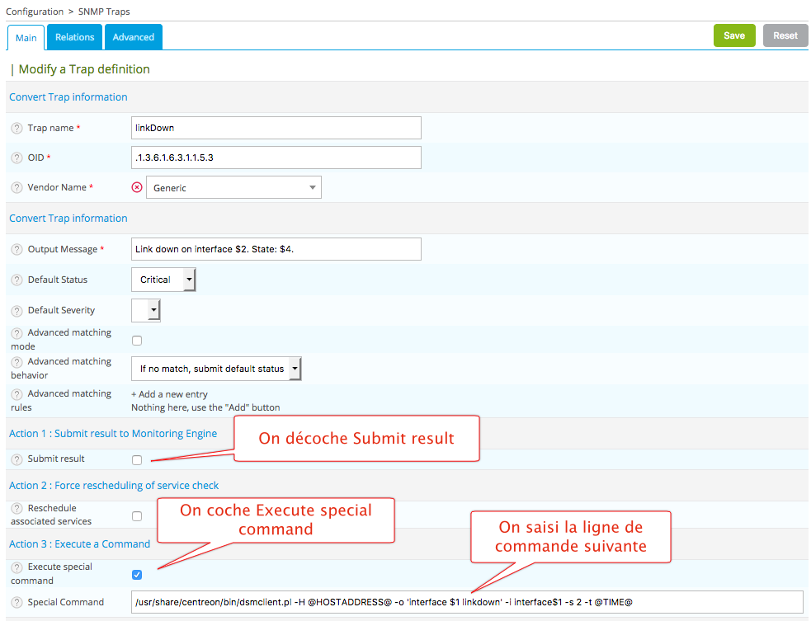The height and width of the screenshot is (621, 811).
Task: Enable the Advanced matching mode checkbox
Action: pos(137,341)
